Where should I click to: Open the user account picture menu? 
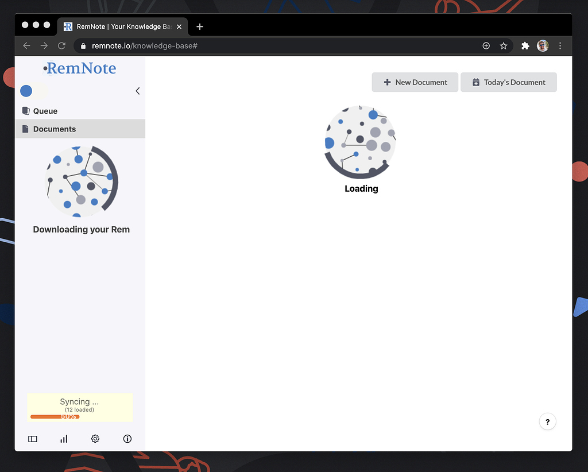[x=543, y=45]
